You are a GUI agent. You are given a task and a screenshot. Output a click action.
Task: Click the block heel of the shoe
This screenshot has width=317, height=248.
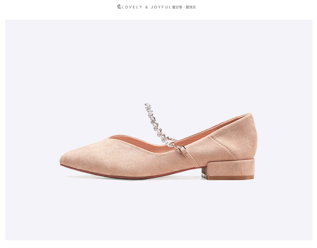[230, 169]
